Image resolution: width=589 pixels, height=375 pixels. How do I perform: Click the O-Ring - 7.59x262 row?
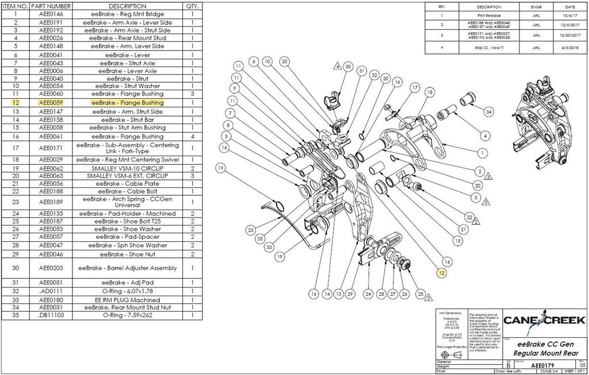point(102,315)
